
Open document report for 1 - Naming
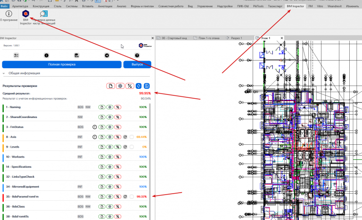click(102, 107)
